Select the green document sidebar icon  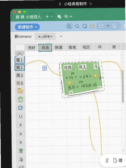pos(20,99)
